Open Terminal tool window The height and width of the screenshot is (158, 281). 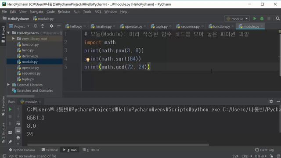(50, 150)
